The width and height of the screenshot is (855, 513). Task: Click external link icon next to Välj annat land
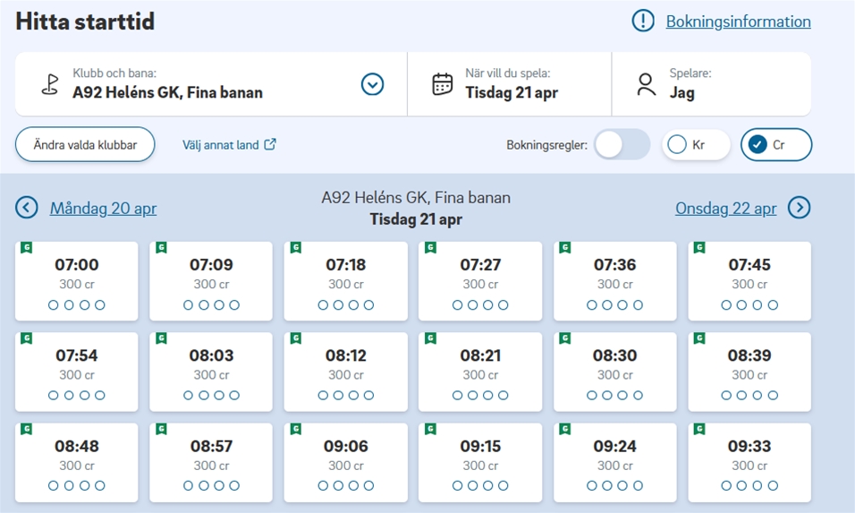pos(270,144)
